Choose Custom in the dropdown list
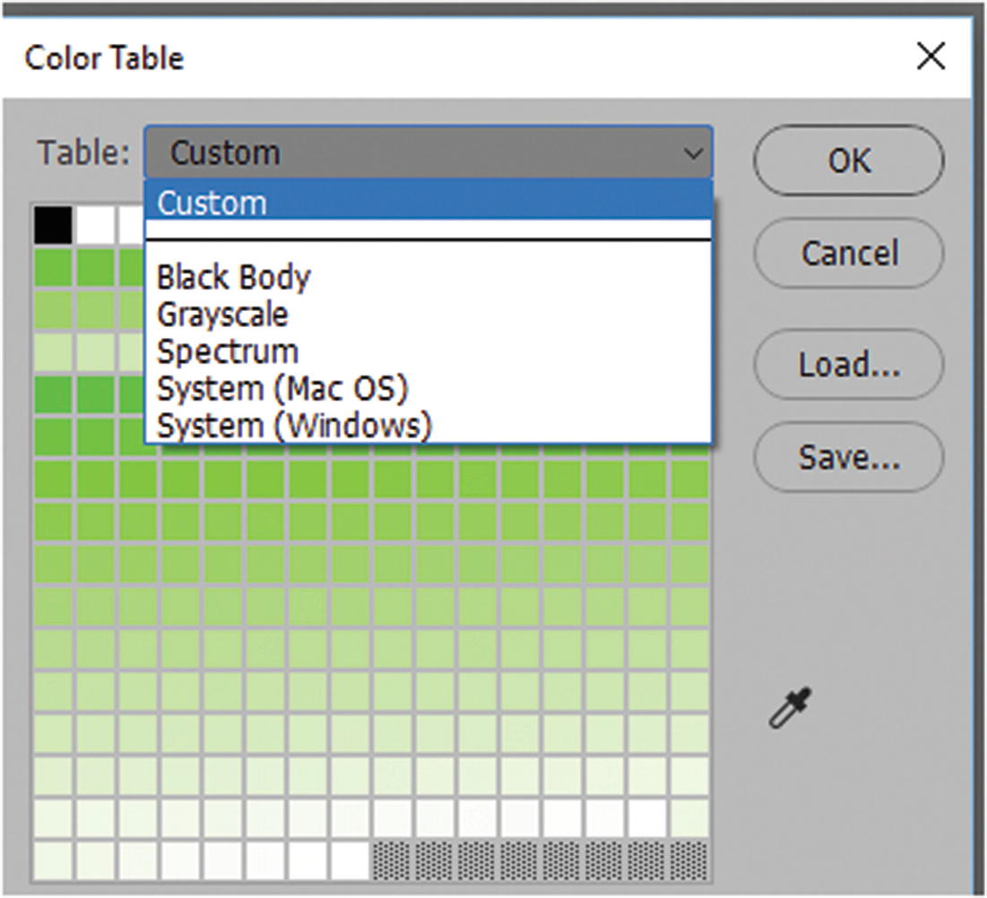 429,203
